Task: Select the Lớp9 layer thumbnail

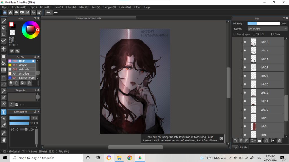Action: 254,118
